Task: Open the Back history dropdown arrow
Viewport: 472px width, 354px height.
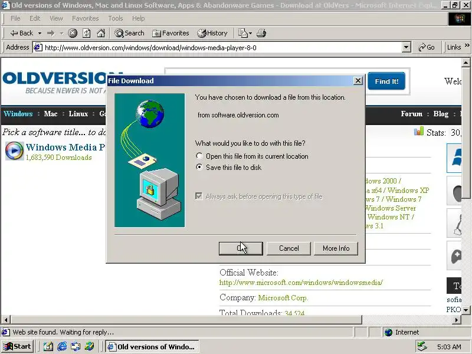Action: coord(40,33)
